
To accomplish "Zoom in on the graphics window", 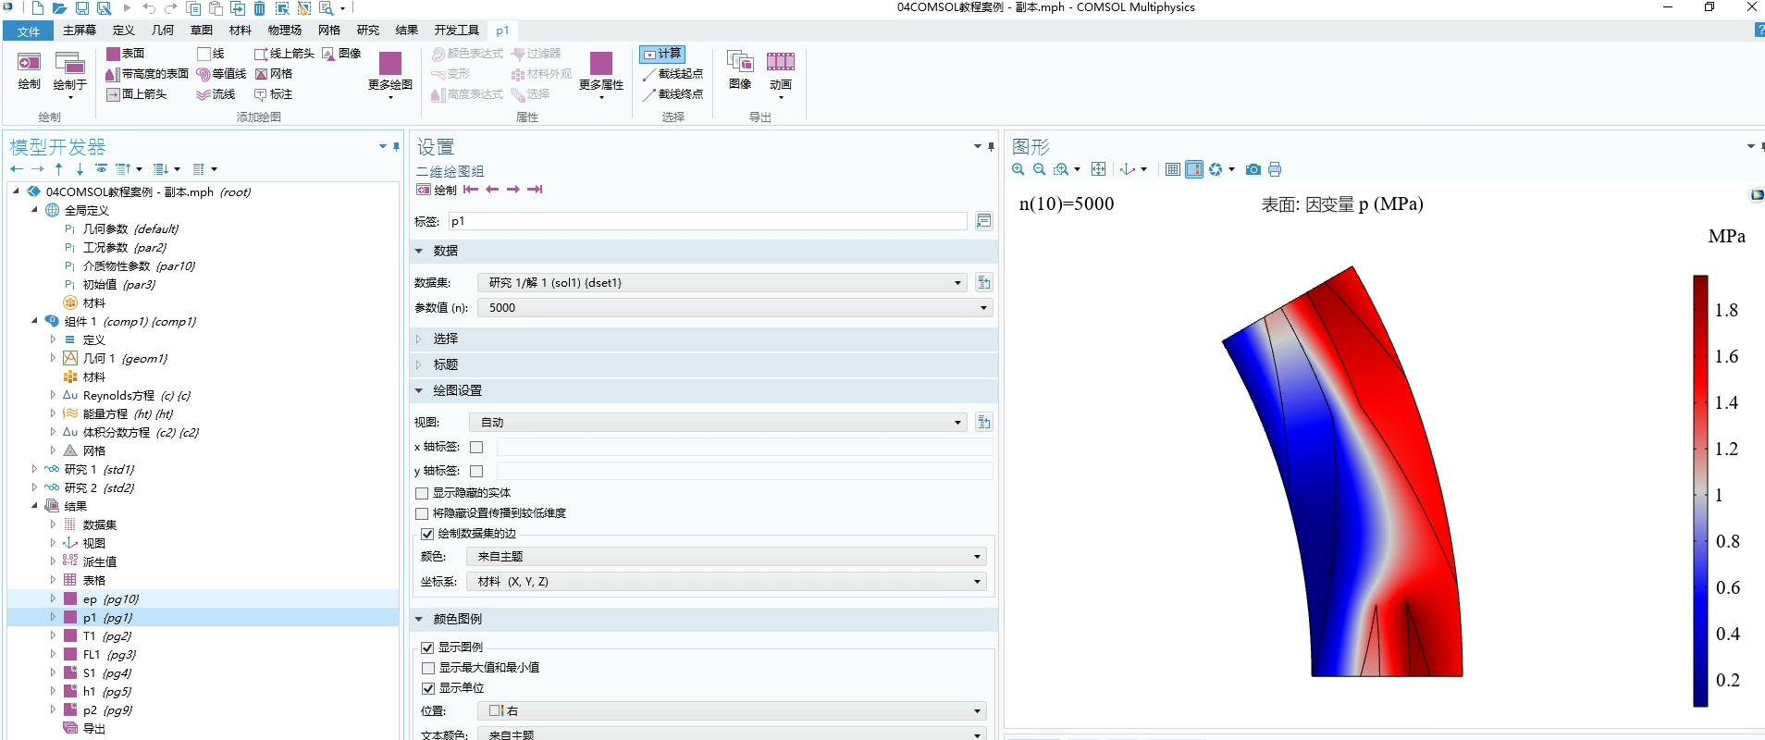I will pyautogui.click(x=1018, y=169).
